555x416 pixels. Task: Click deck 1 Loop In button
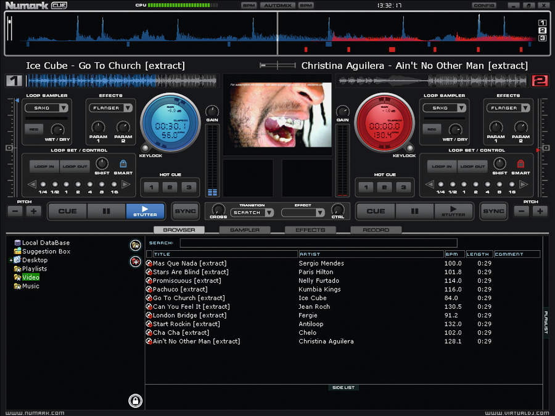tap(44, 166)
